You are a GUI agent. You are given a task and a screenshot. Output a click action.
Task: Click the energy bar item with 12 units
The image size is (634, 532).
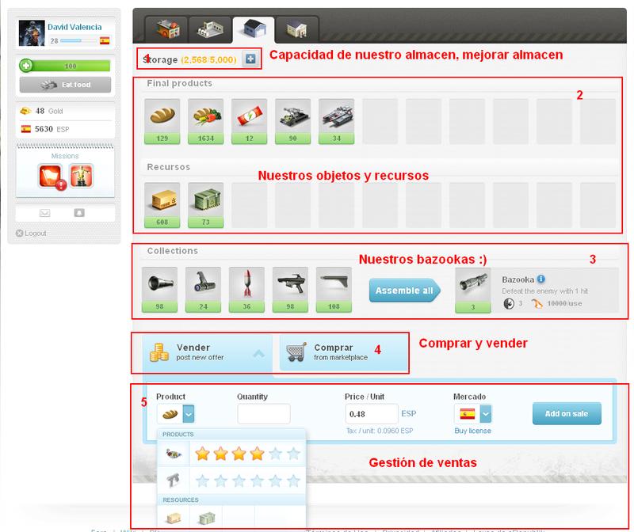coord(249,116)
